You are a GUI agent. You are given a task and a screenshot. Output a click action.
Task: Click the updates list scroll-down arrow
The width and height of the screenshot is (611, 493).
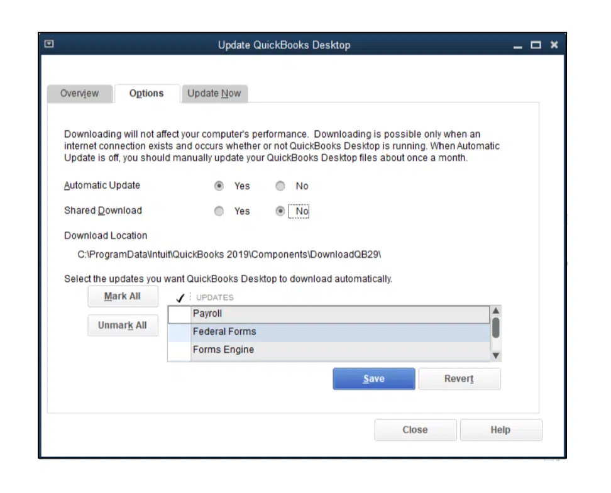click(x=496, y=355)
